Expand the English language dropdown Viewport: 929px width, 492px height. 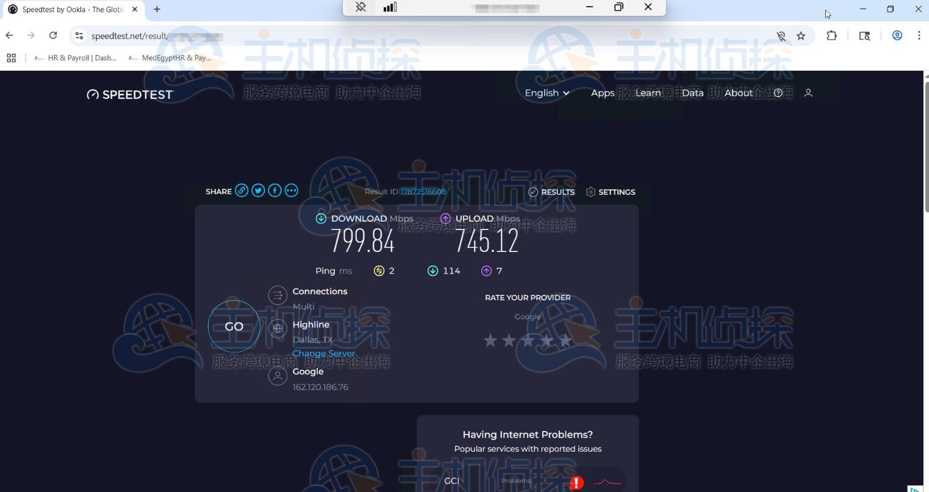click(x=546, y=93)
